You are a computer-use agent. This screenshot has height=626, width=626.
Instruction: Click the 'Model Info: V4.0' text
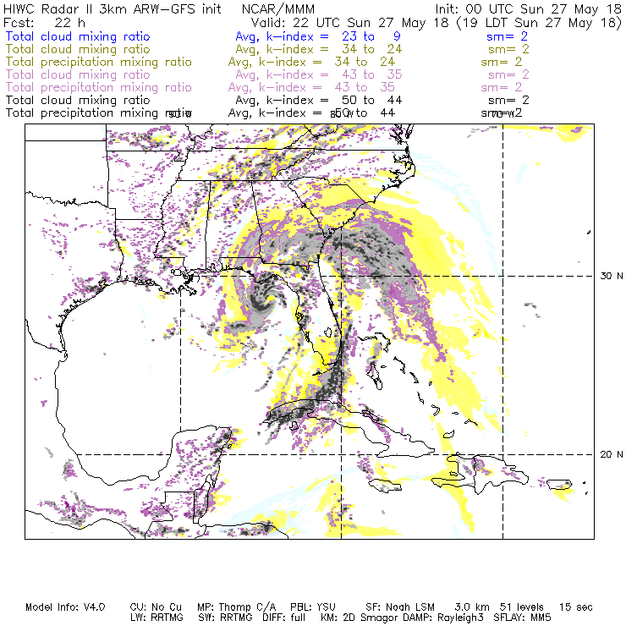point(65,607)
